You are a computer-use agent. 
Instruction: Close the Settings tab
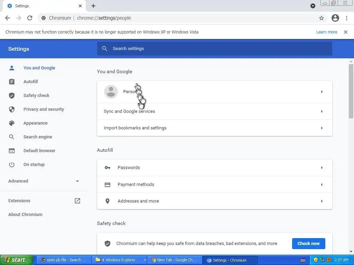pos(80,6)
